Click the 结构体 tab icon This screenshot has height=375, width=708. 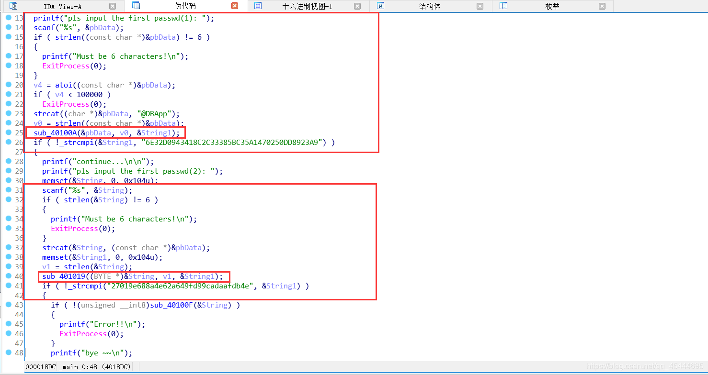pyautogui.click(x=381, y=6)
